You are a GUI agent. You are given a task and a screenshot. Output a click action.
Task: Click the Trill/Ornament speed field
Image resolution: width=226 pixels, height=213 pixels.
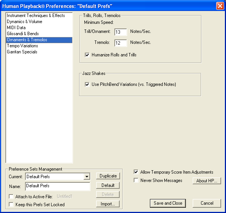pyautogui.click(x=121, y=32)
